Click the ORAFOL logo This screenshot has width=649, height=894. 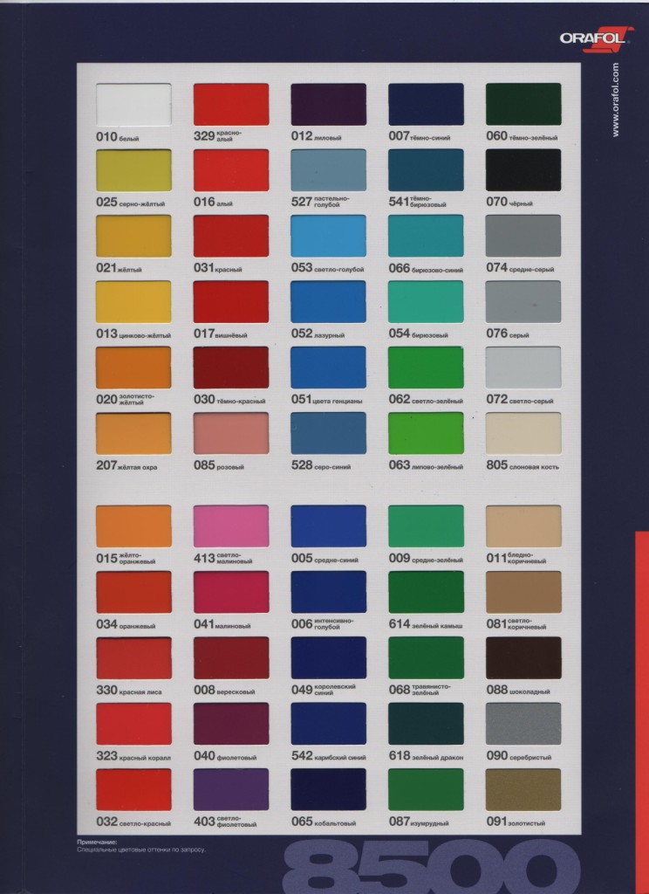[590, 39]
